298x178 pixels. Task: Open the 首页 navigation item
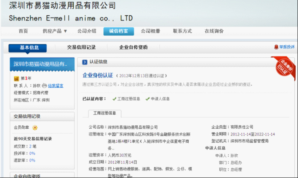coord(23,31)
